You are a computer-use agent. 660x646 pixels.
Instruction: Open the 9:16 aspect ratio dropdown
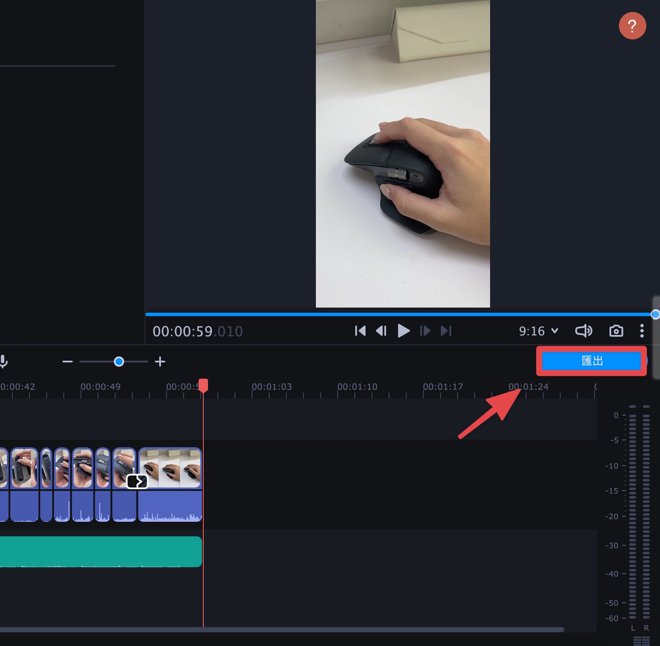coord(538,331)
